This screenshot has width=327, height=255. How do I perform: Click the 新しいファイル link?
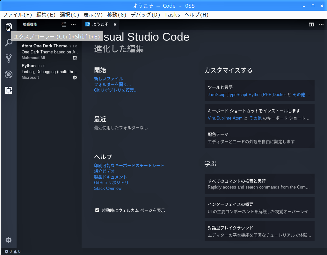[x=108, y=79]
